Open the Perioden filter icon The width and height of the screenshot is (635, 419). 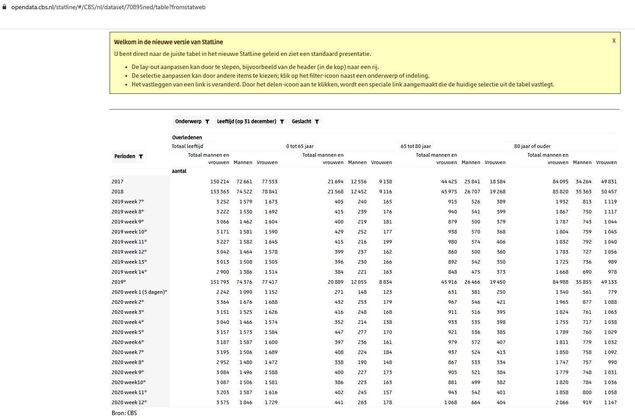click(141, 157)
